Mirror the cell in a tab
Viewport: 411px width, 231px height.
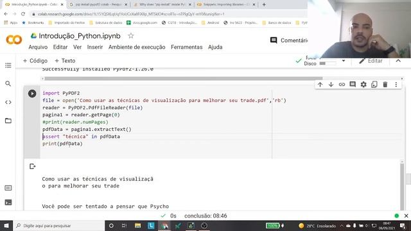pos(374,84)
